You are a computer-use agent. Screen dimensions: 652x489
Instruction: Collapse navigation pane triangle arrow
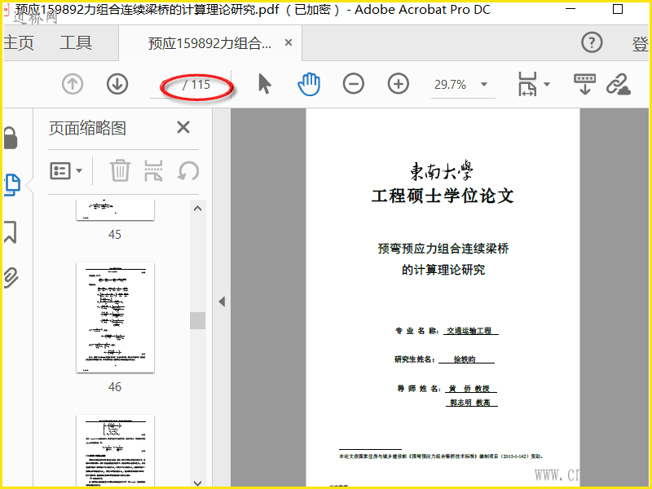(x=222, y=302)
